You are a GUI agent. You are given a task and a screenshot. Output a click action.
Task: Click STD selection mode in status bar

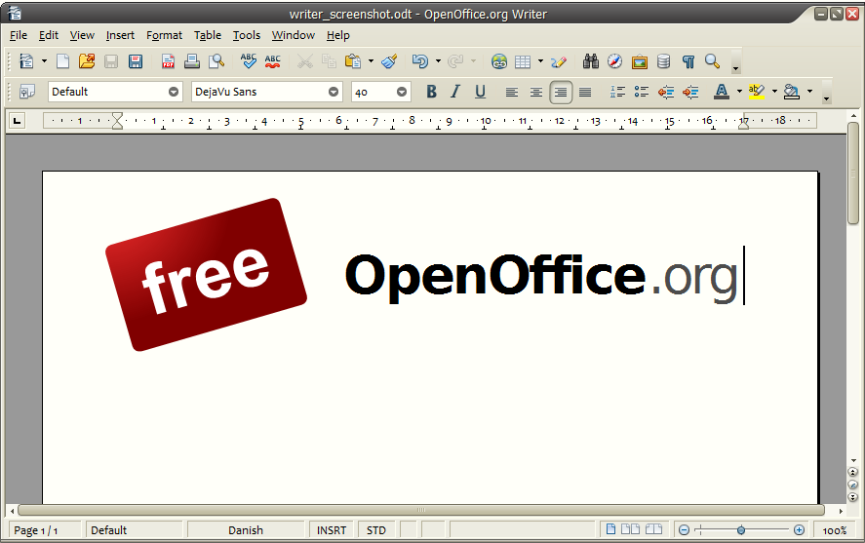click(376, 530)
